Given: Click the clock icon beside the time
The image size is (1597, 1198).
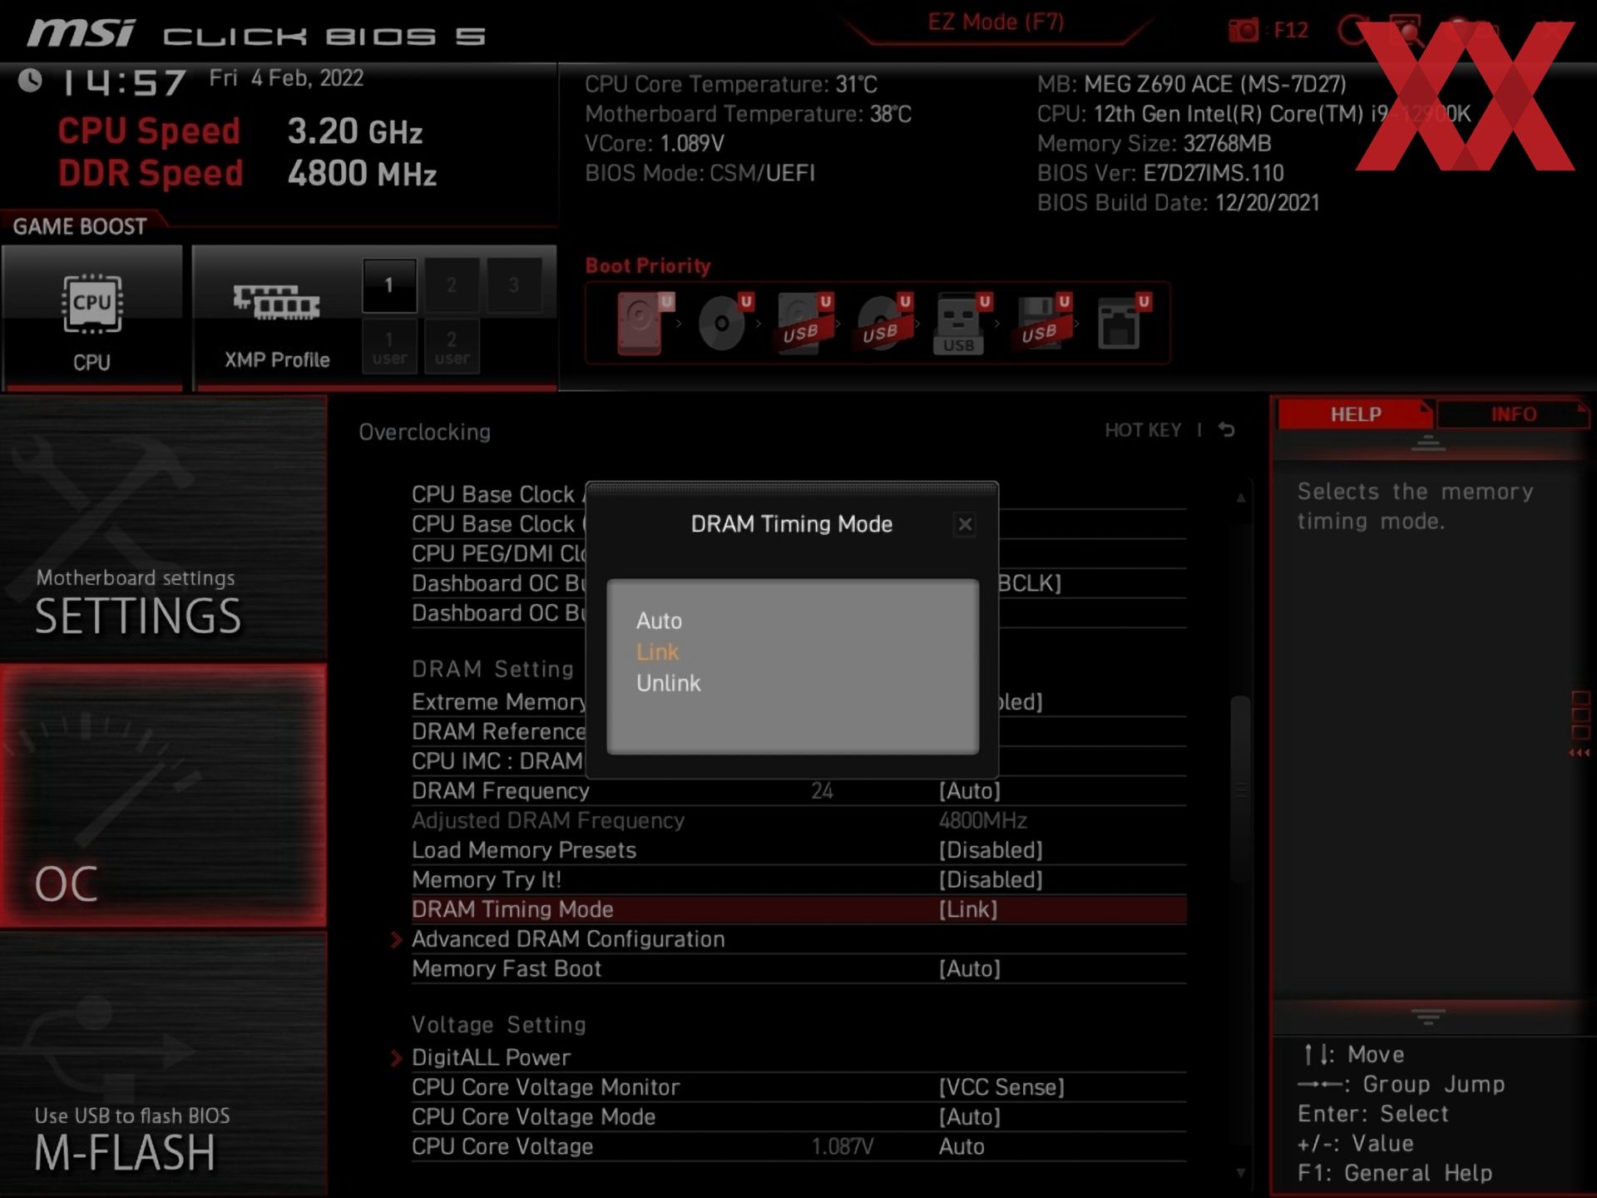Looking at the screenshot, I should tap(31, 81).
